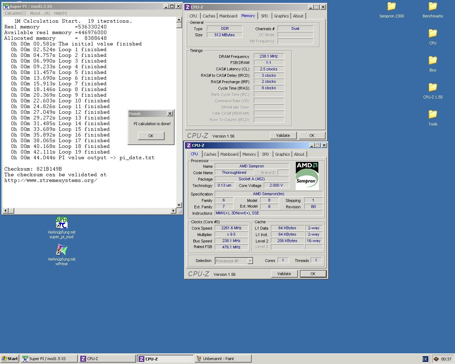Open SPD tab in lower CPU-Z

[x=265, y=154]
